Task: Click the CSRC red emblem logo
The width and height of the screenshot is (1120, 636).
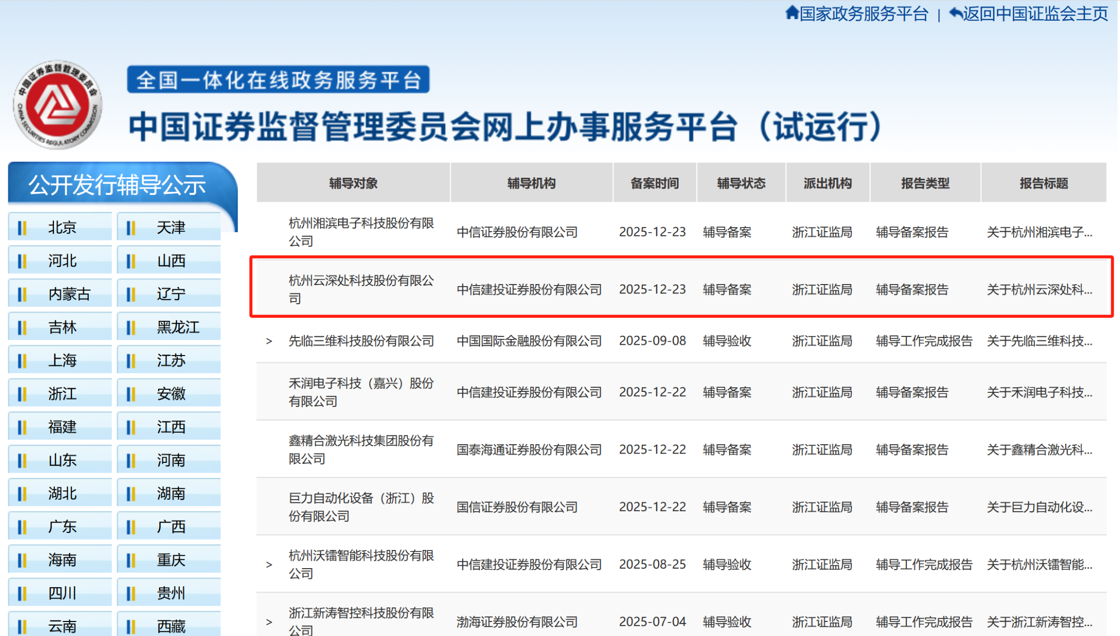Action: 57,105
